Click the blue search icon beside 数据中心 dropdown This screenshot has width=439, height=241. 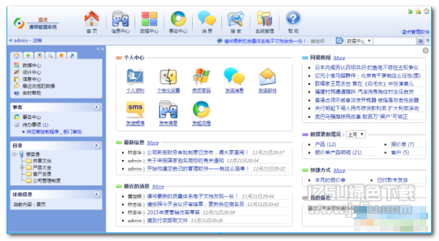pyautogui.click(x=339, y=41)
